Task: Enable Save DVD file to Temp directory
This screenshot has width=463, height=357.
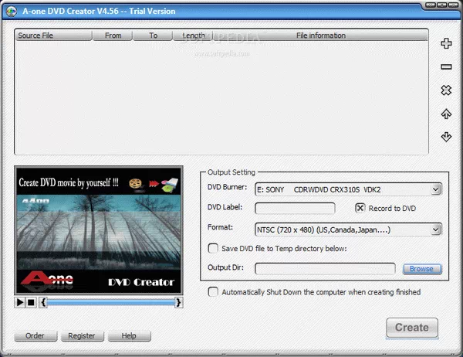Action: 213,248
